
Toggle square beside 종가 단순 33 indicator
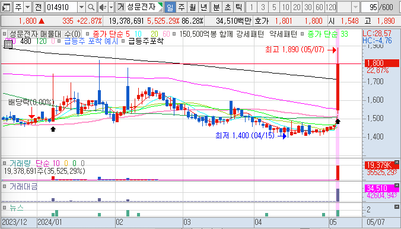[303, 34]
